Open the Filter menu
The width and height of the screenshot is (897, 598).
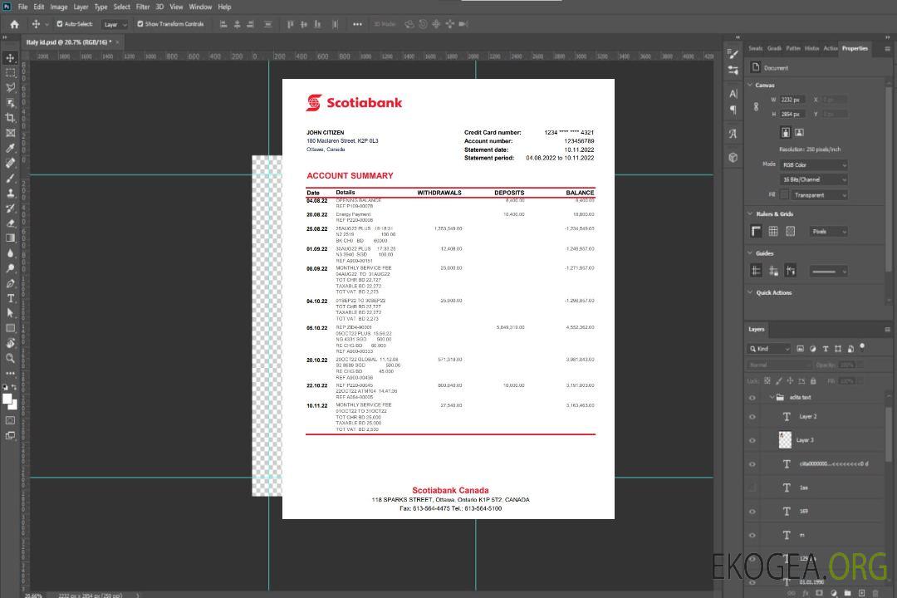[143, 7]
